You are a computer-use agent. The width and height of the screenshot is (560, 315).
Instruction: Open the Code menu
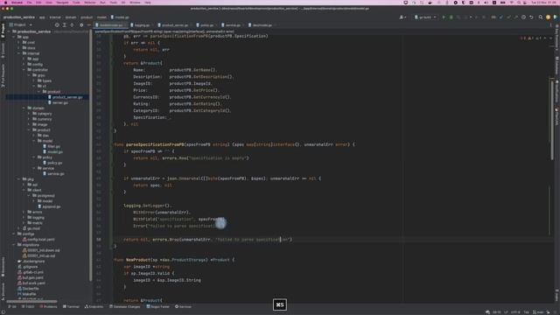tap(76, 3)
